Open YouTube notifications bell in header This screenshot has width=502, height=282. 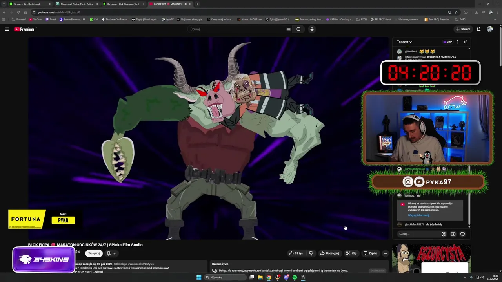(478, 29)
